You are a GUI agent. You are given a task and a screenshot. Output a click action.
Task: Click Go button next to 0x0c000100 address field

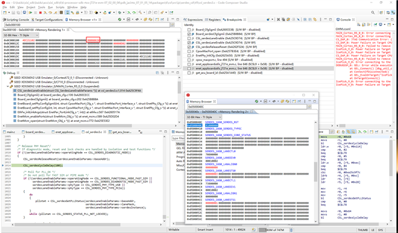pyautogui.click(x=172, y=25)
